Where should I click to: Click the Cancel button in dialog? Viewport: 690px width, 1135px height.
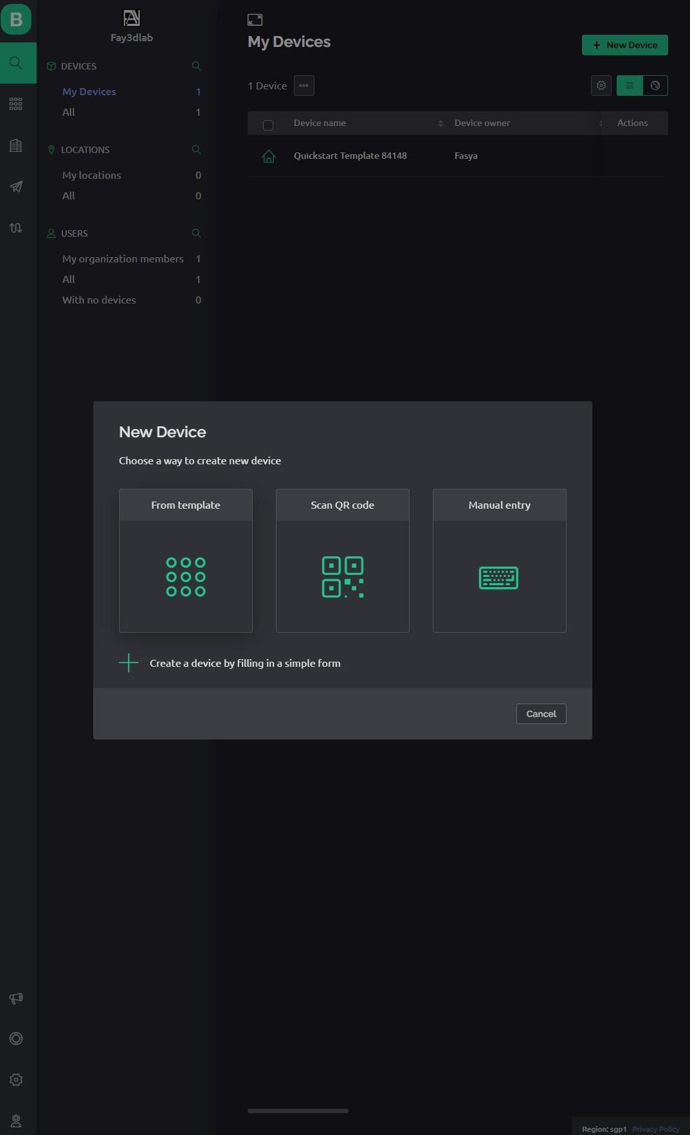[541, 714]
